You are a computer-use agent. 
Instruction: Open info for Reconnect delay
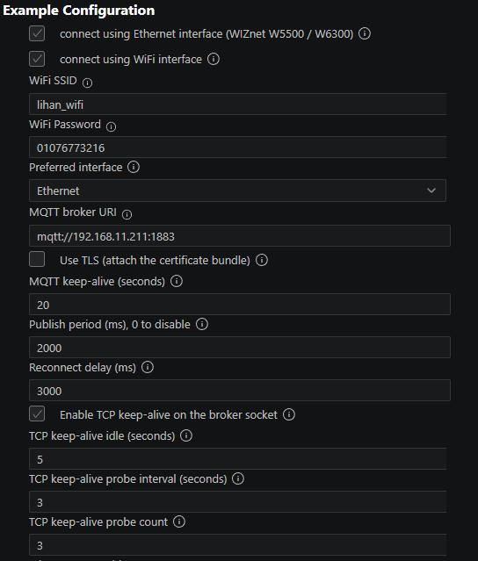148,367
